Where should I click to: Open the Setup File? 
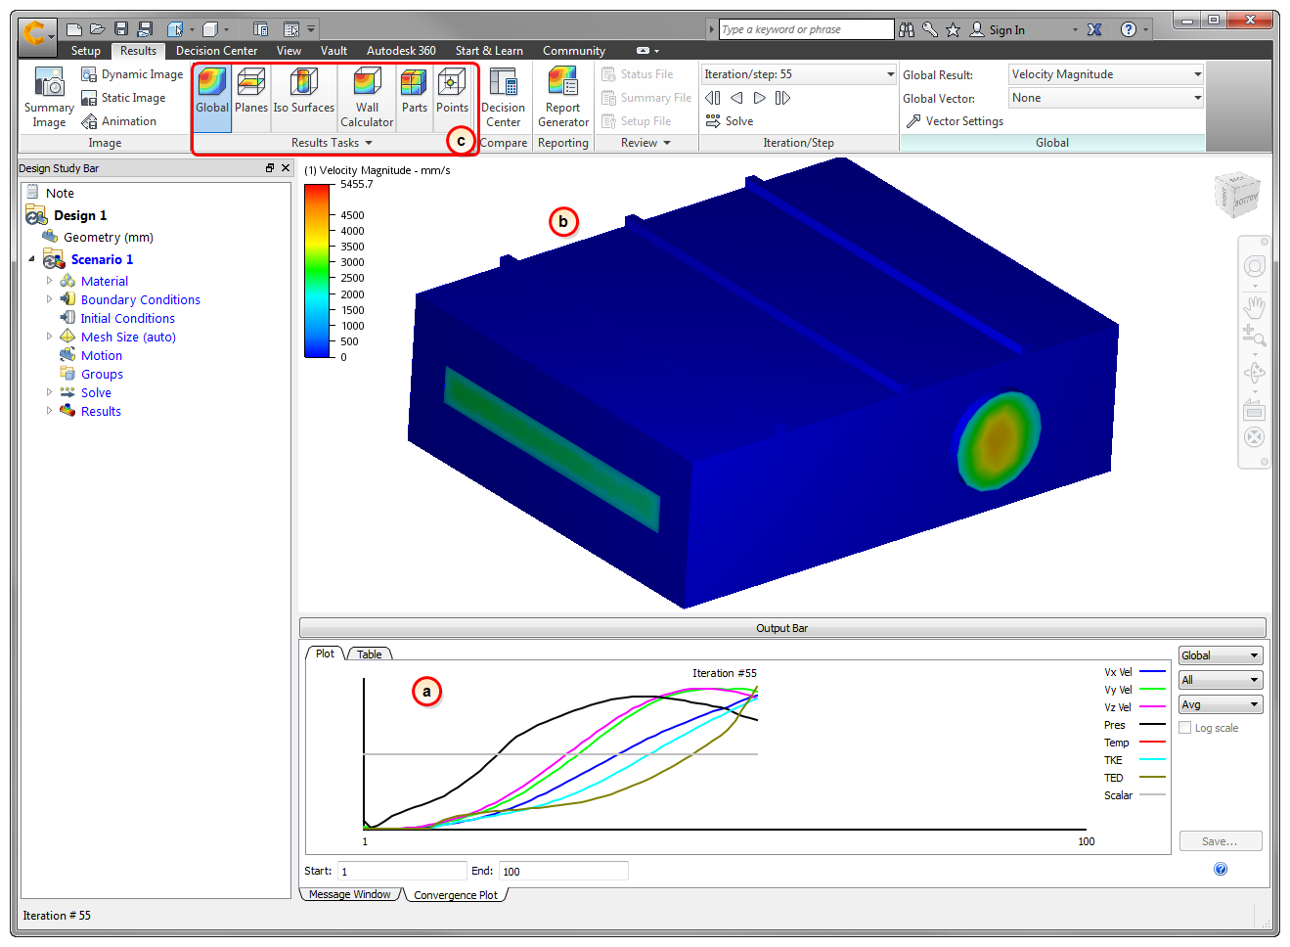click(636, 121)
